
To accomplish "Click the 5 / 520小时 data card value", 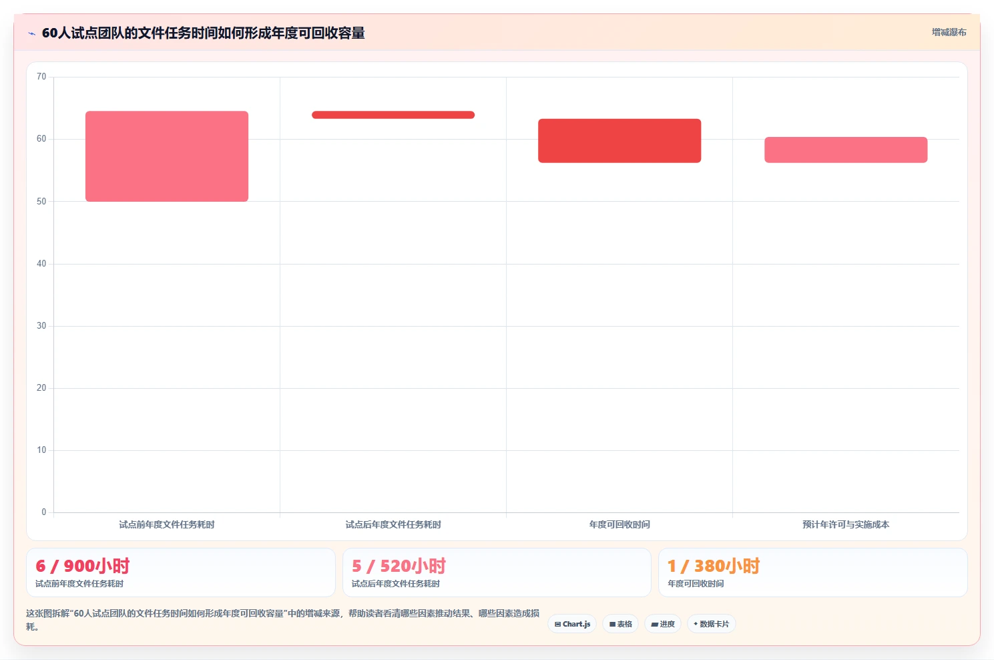I will point(399,566).
